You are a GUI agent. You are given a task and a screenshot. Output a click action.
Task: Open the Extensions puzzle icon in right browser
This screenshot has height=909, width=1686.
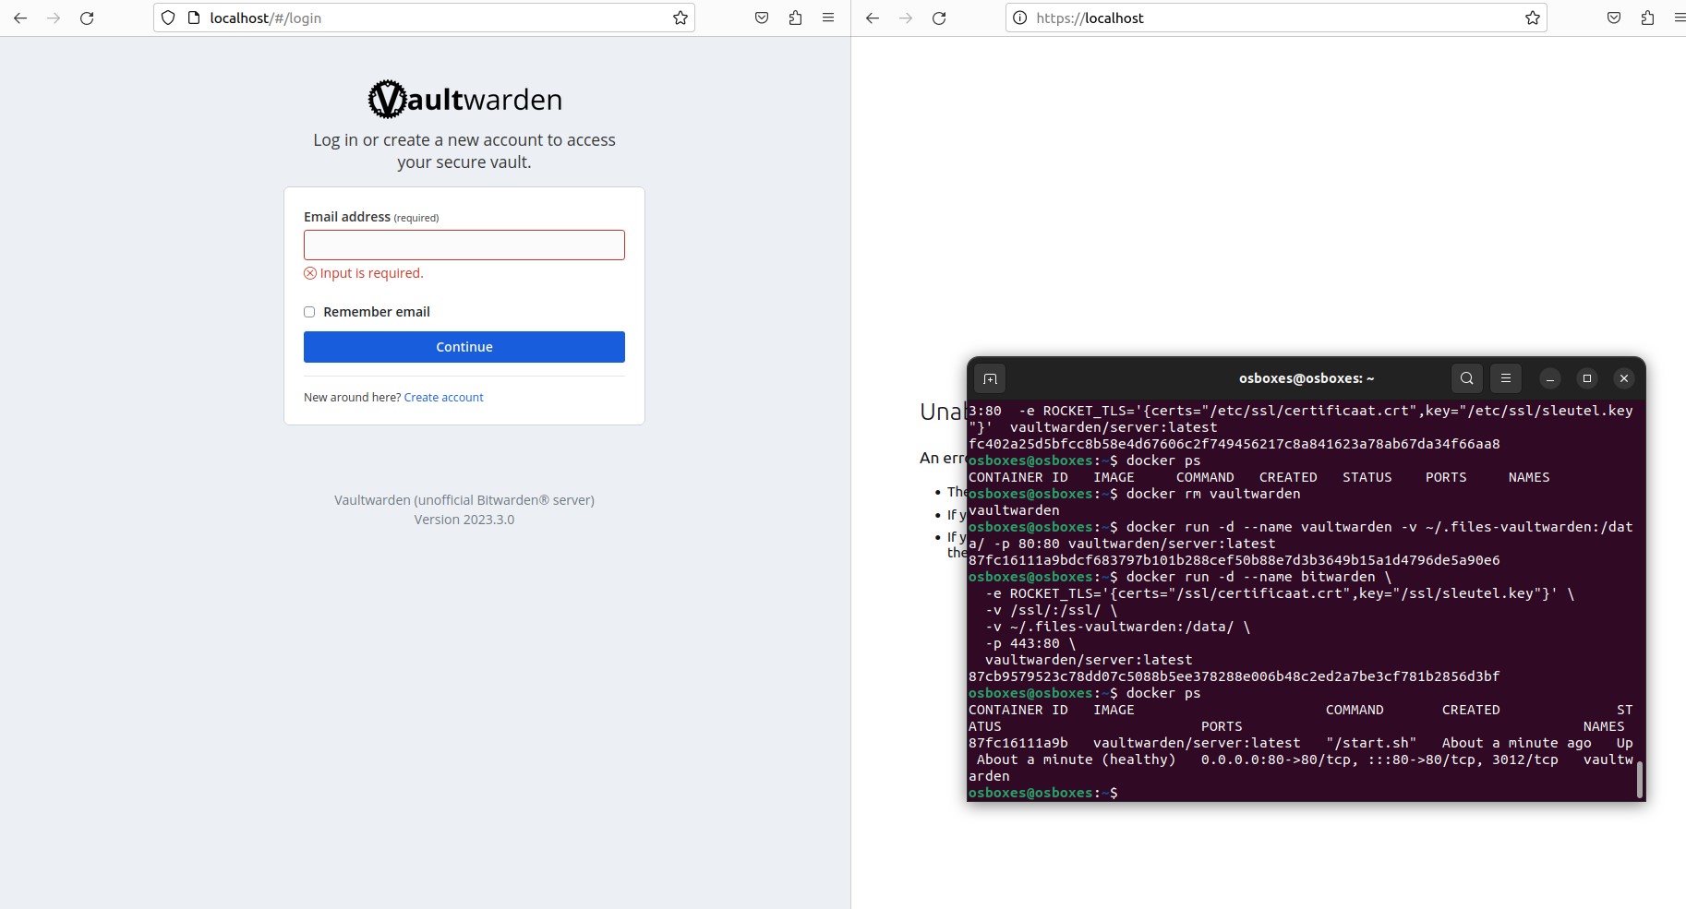coord(1647,18)
